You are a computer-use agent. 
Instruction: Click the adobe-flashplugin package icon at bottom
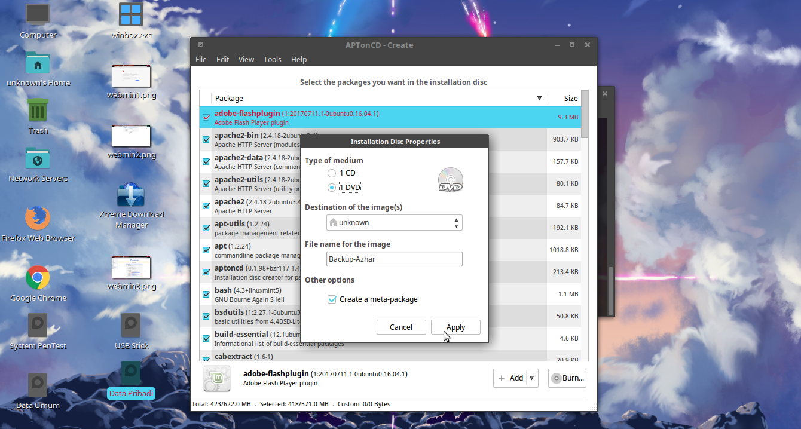pyautogui.click(x=216, y=378)
